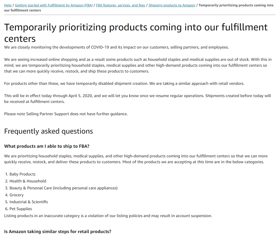
Task: Select the Grocery category item
Action: pyautogui.click(x=17, y=195)
